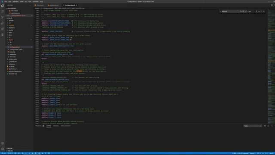Viewport: 275px width, 155px height.
Task: Switch to the Terminal panel tab
Action: coord(56,126)
